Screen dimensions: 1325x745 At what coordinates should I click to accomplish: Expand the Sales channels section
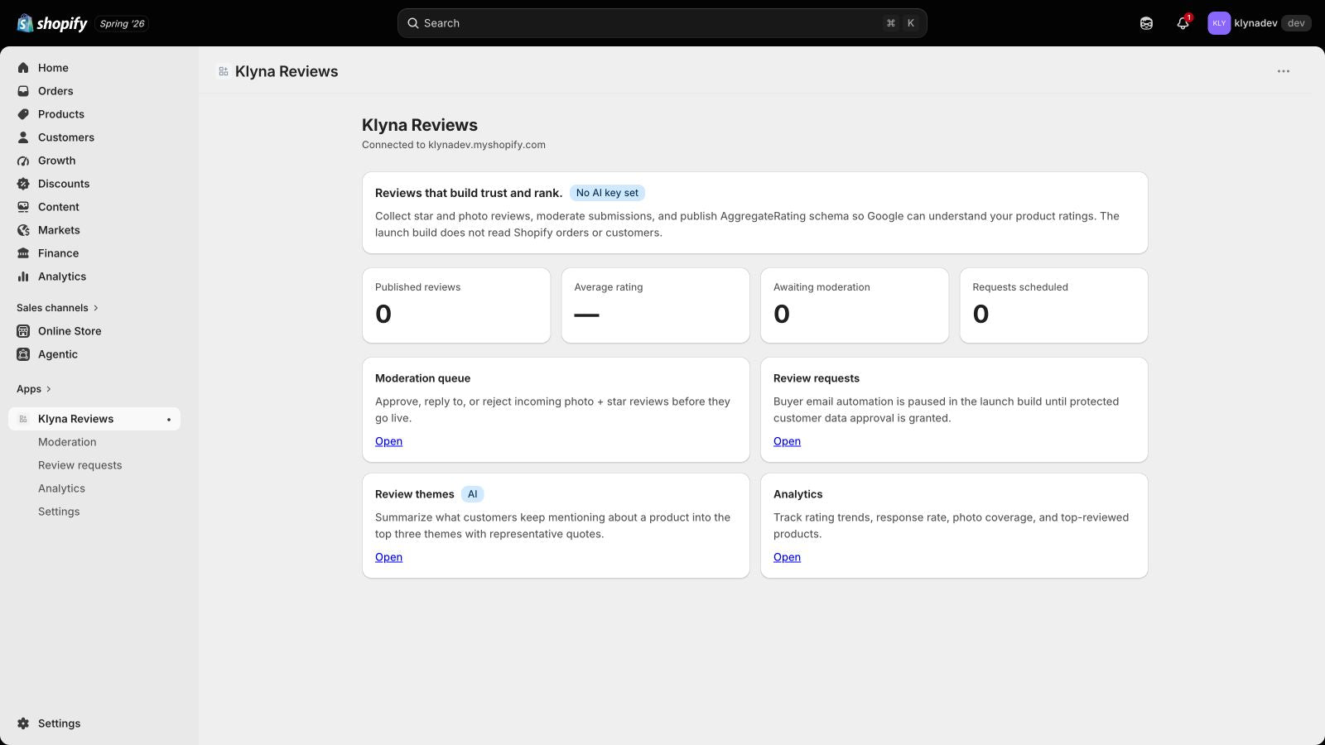[x=57, y=308]
